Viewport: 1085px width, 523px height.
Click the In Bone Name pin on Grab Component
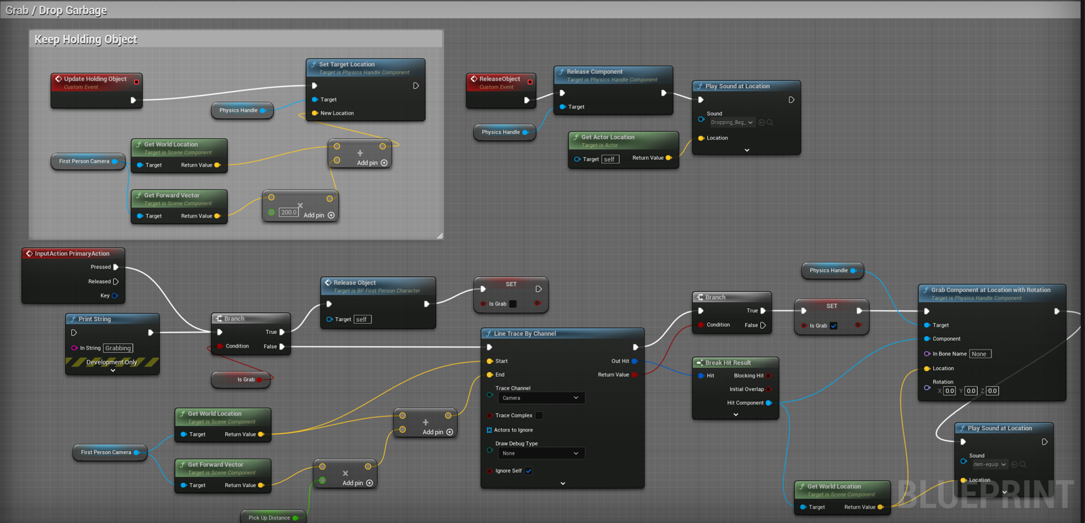pyautogui.click(x=927, y=354)
